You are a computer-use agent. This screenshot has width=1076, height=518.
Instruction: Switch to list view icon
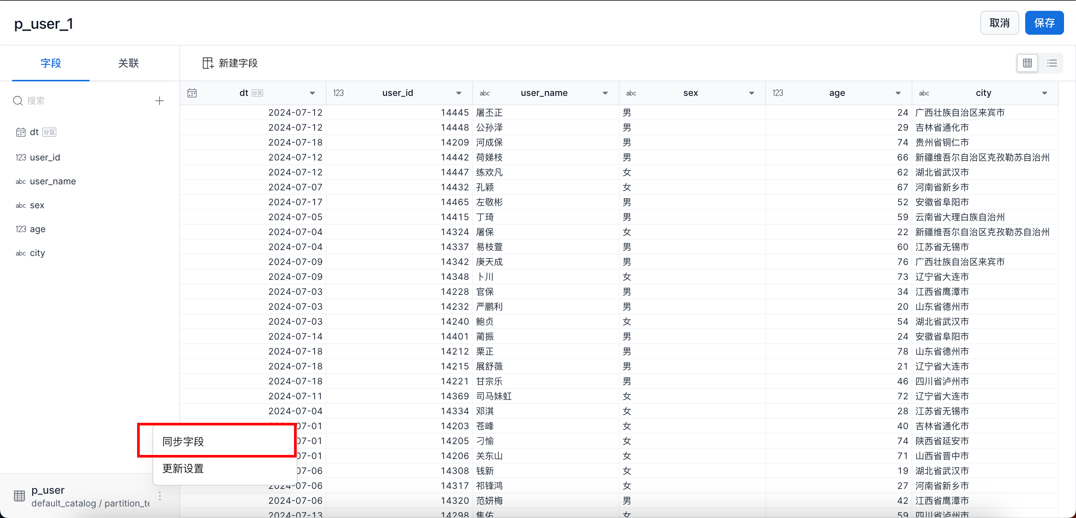coord(1052,63)
